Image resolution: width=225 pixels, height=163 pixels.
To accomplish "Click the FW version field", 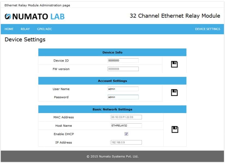I will (123, 69).
